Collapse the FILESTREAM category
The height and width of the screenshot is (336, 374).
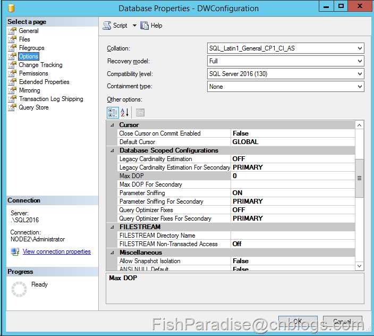(x=112, y=227)
